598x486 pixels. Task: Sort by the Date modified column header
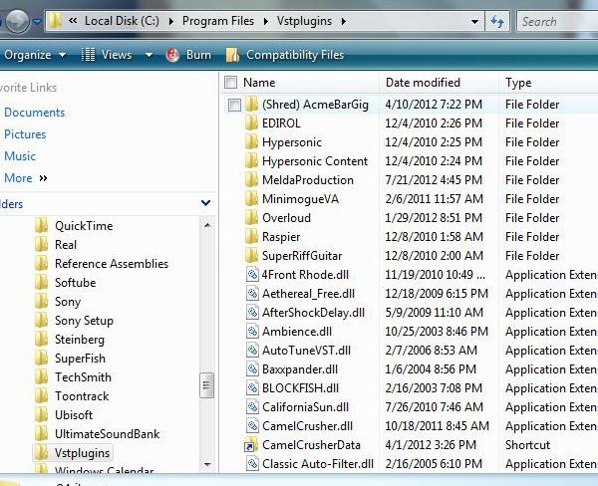(423, 83)
